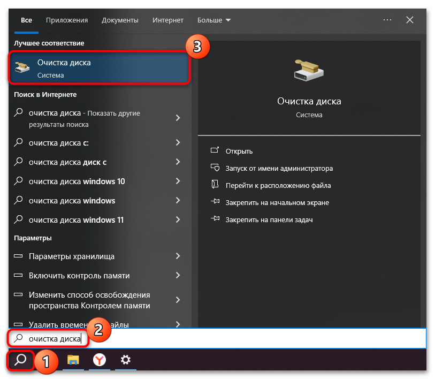Select 'Закрепить на панели задач'

point(269,220)
